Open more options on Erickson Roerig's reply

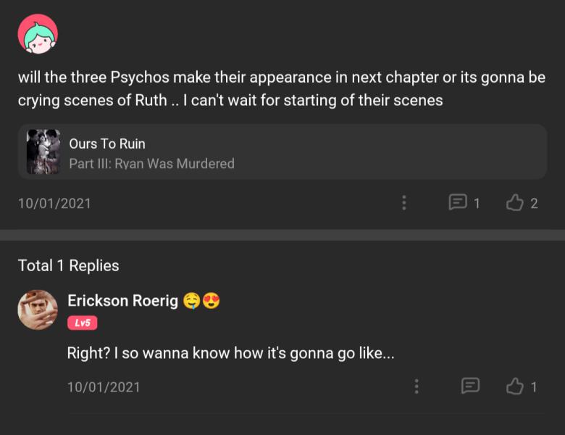tap(417, 386)
